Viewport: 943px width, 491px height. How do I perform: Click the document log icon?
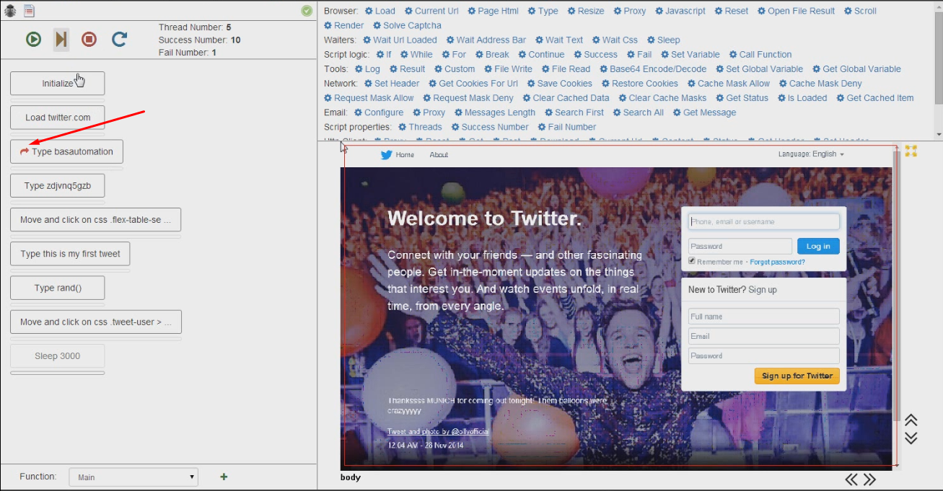[29, 11]
